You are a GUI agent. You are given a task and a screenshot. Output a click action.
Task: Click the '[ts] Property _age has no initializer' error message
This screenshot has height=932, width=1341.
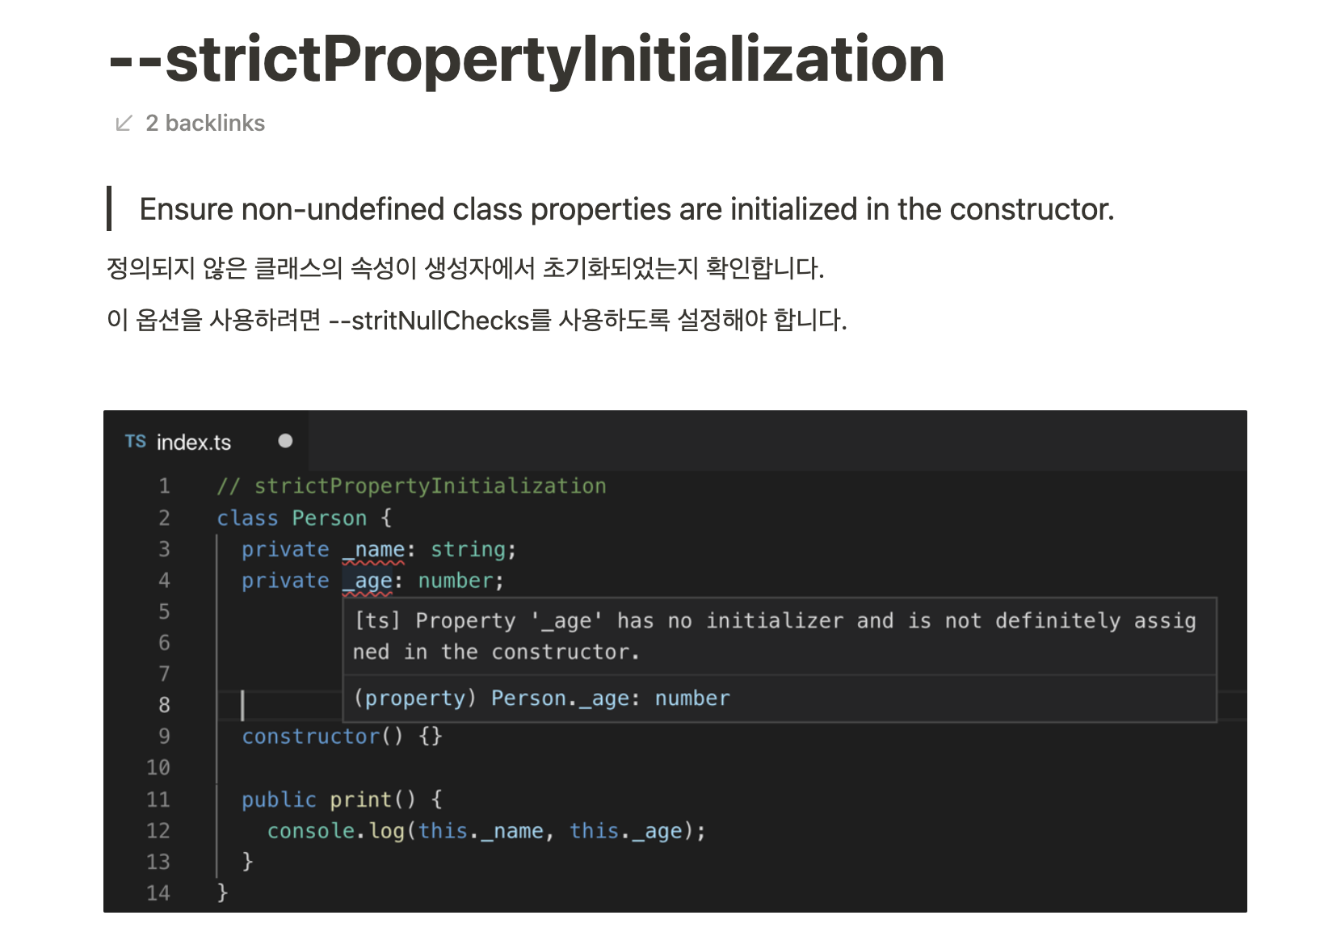(x=775, y=636)
